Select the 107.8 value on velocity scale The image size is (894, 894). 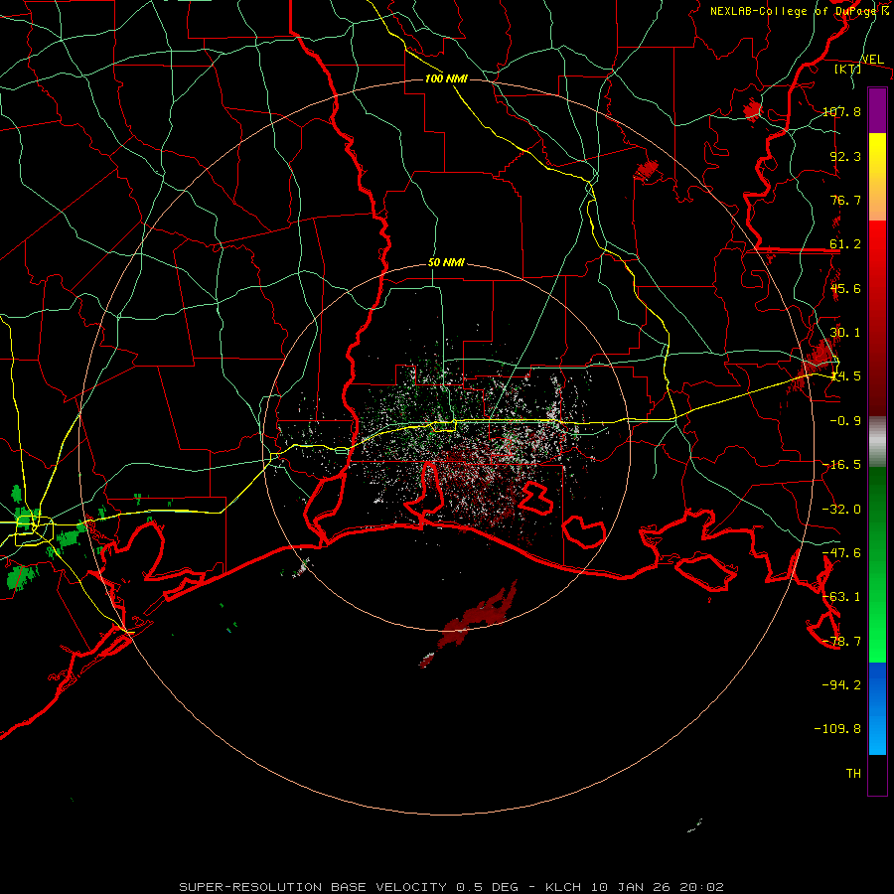pos(841,111)
